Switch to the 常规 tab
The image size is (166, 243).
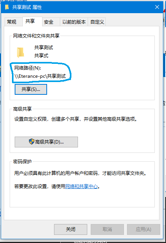(12, 22)
